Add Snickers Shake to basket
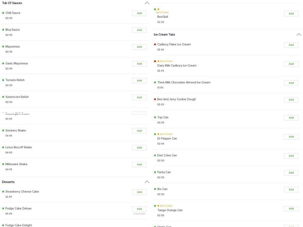 [139, 131]
